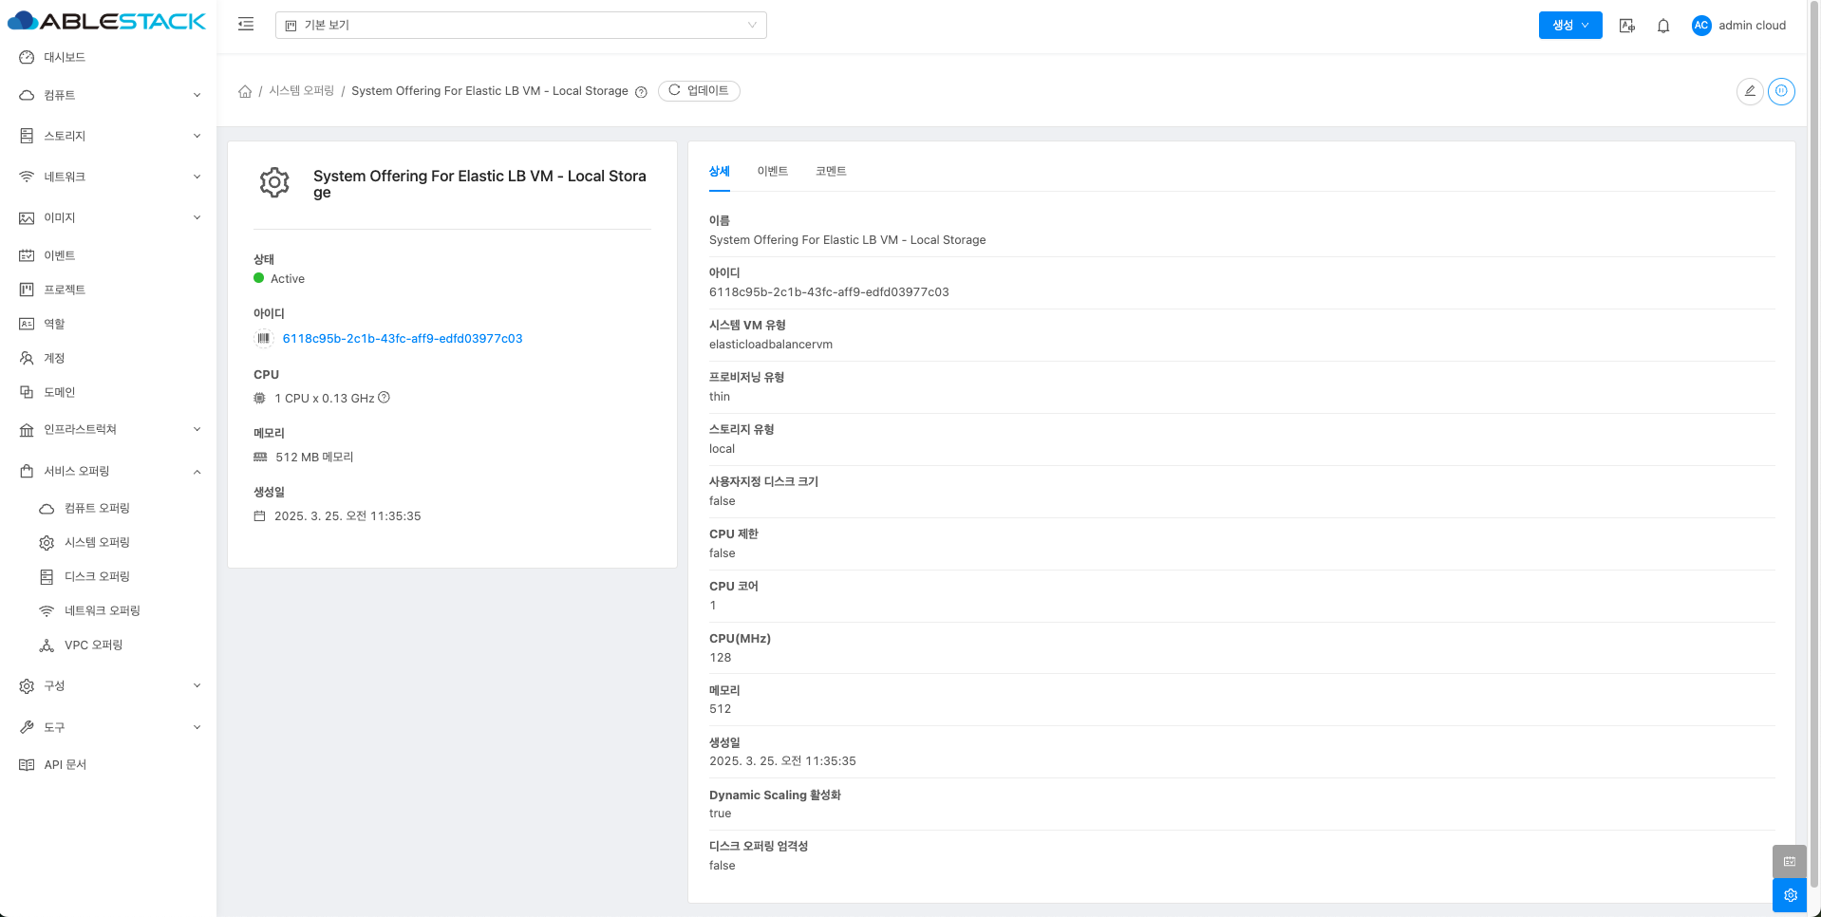Expand the 인프라스트럭쳐 sidebar menu
This screenshot has height=917, width=1821.
coord(108,429)
